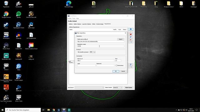Screen dimensions: 200x112
Task: Open the Game Version dropdown
Action: click(118, 87)
